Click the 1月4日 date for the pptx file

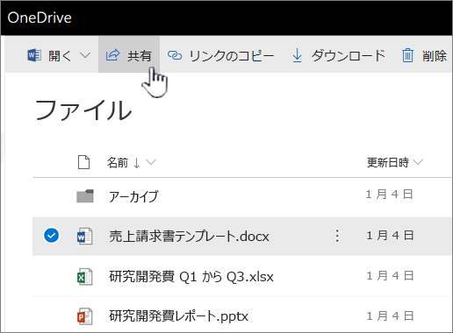390,316
